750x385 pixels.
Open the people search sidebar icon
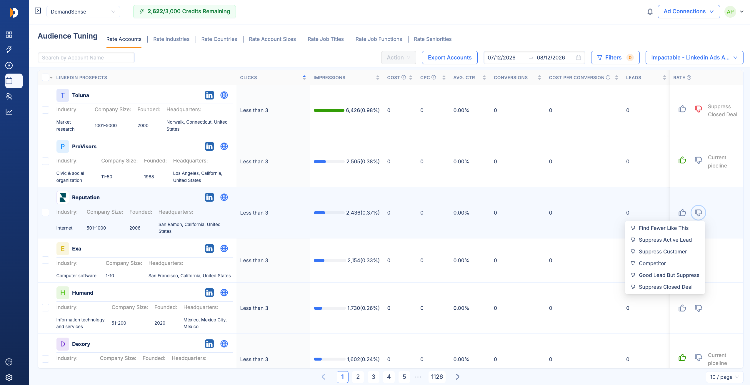[9, 96]
